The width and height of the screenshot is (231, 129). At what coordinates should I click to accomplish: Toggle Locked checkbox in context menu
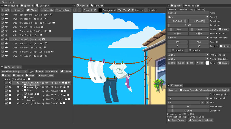pyautogui.click(x=26, y=94)
